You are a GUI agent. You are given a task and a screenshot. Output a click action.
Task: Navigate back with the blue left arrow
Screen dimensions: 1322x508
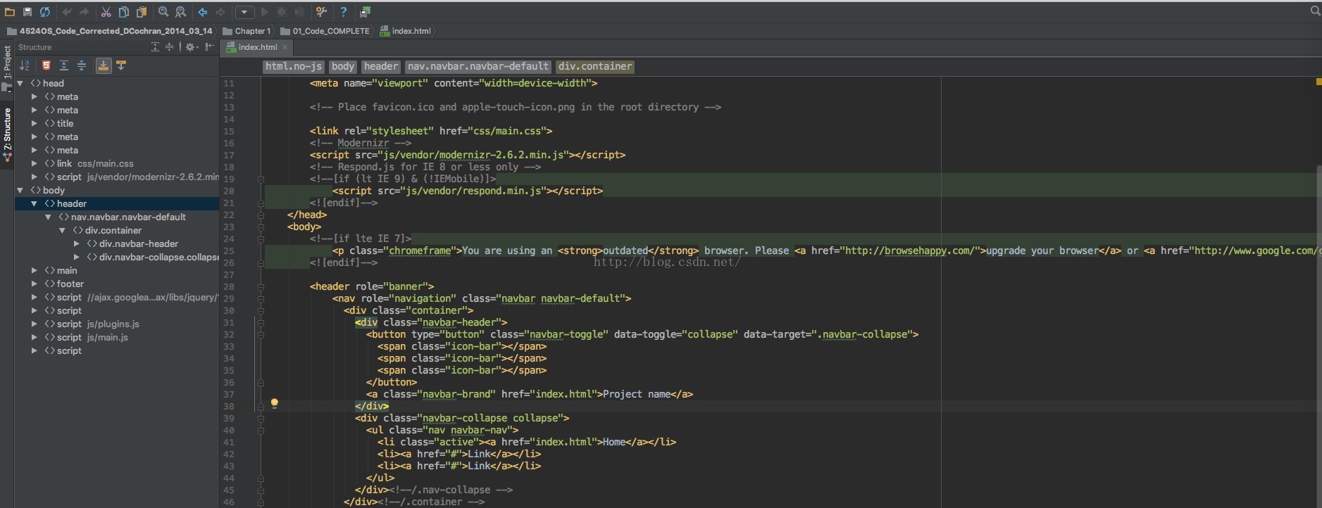203,12
